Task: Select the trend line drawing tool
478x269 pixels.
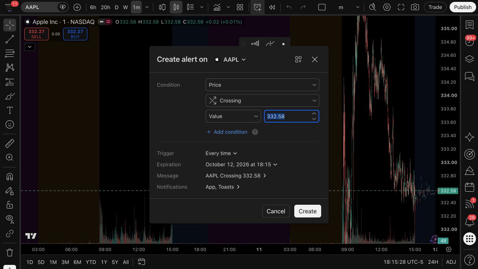Action: click(x=10, y=39)
